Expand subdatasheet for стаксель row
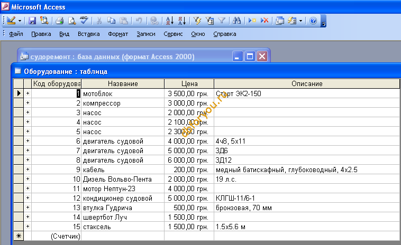401x245 pixels. pyautogui.click(x=28, y=227)
